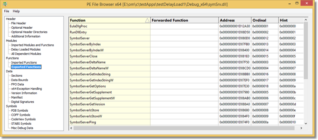This screenshot has width=318, height=140.
Task: Click the vertical scrollbar up arrow
Action: pyautogui.click(x=306, y=20)
